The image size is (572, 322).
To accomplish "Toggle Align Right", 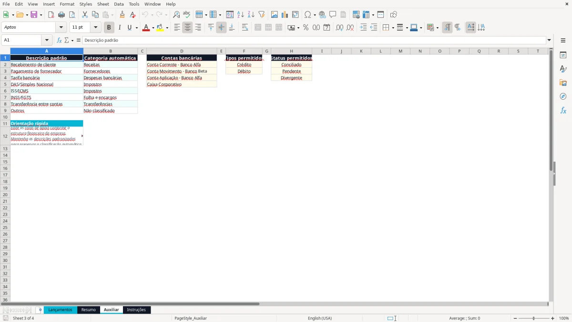I will coord(198,28).
